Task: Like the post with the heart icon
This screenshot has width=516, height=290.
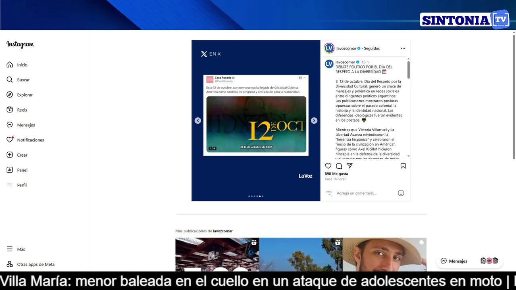Action: tap(328, 166)
